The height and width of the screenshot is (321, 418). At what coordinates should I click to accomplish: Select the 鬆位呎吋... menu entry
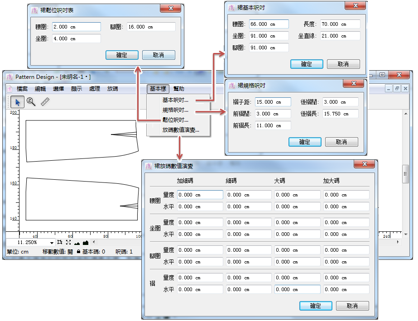(175, 120)
